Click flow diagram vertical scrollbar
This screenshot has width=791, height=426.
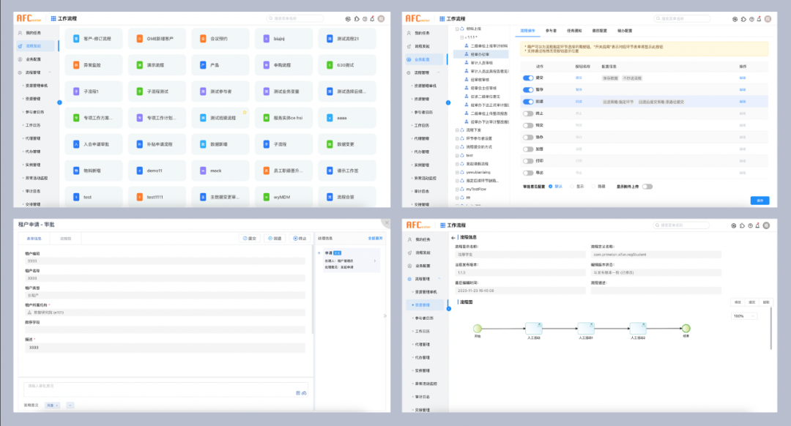[770, 329]
